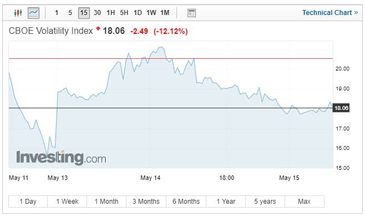The height and width of the screenshot is (216, 365).
Task: Open the news overlay icon in toolbar
Action: [x=191, y=13]
